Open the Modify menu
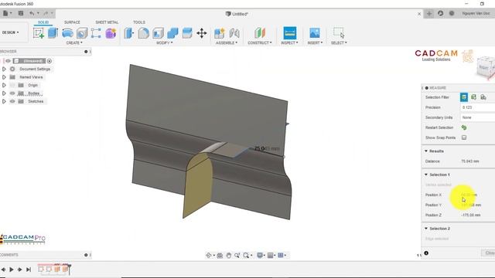 (x=165, y=42)
